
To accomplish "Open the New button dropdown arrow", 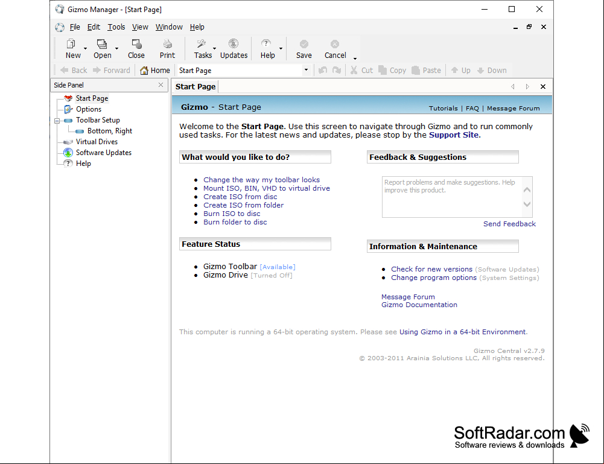I will coord(86,48).
